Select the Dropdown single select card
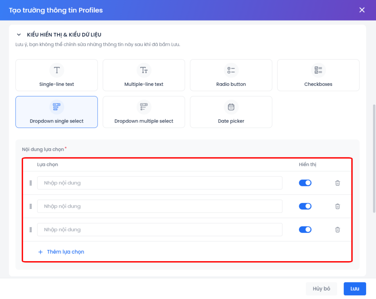This screenshot has height=299, width=376. [57, 112]
